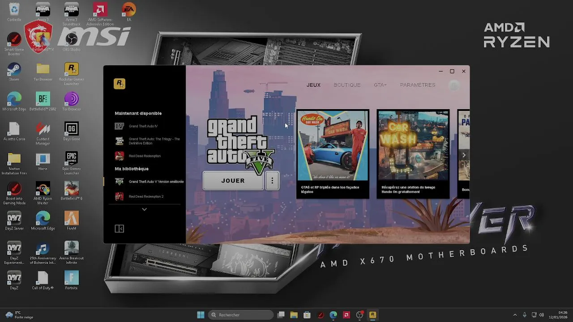Show hidden system tray icons chevron
This screenshot has width=573, height=322.
coord(515,315)
